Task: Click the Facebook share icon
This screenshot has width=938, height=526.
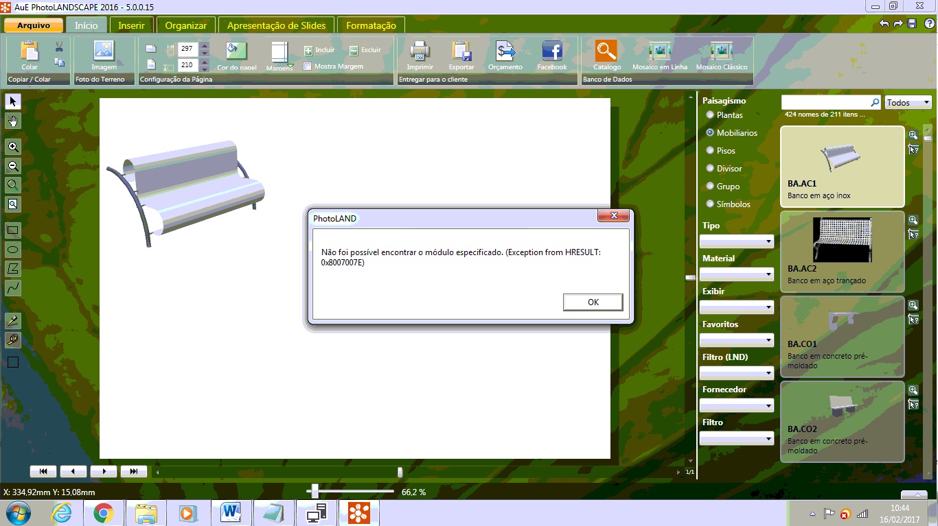Action: click(x=552, y=51)
